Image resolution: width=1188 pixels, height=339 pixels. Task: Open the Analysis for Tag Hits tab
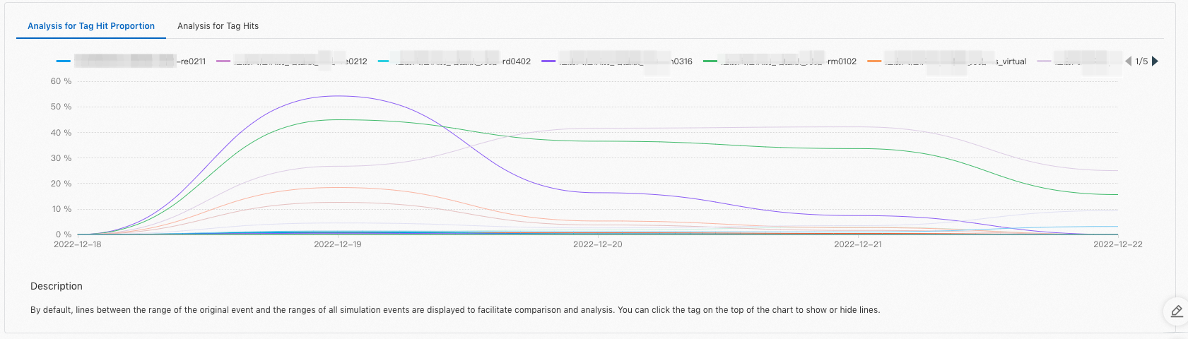click(218, 26)
